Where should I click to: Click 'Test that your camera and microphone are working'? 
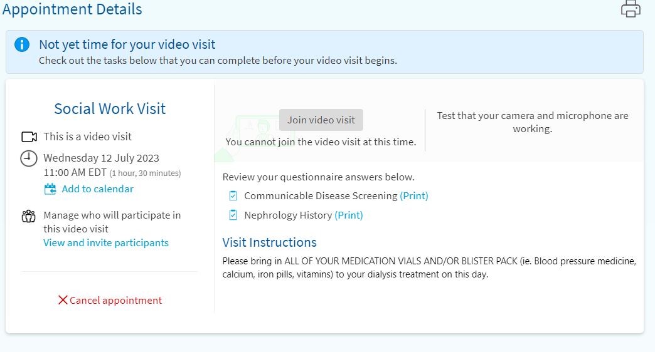533,122
